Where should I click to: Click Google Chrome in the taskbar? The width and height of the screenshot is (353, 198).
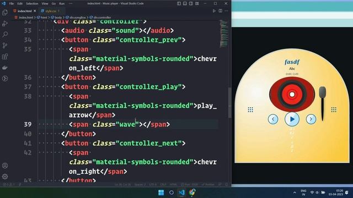(192, 193)
